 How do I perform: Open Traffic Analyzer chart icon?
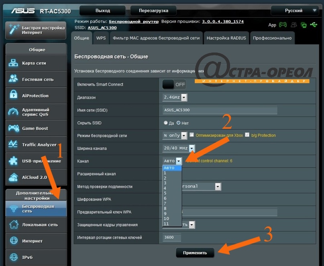[13, 144]
